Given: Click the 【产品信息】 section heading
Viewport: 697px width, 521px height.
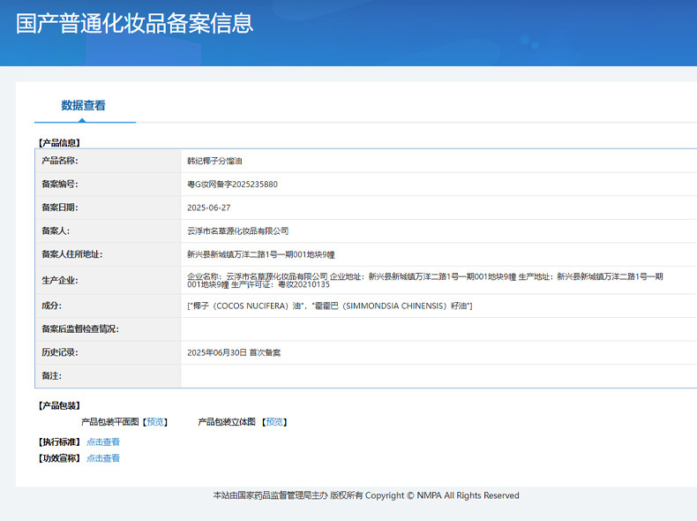Looking at the screenshot, I should 58,142.
